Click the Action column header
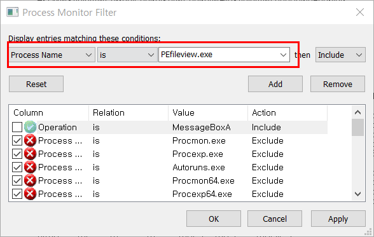Screen dimensions: 374x237 click(287, 112)
